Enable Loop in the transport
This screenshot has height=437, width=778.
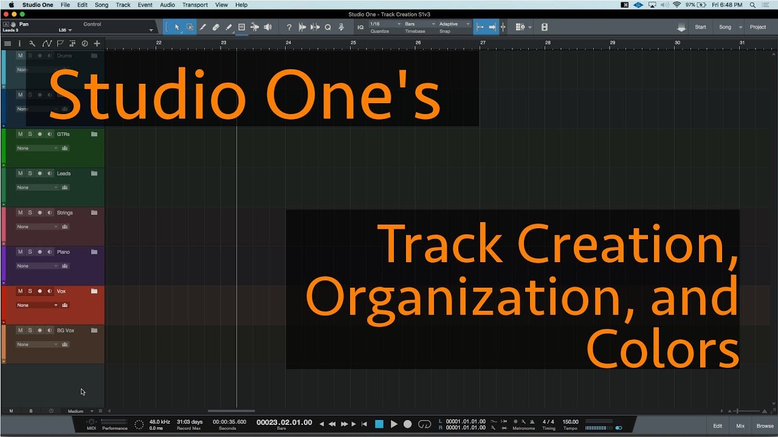pyautogui.click(x=425, y=424)
